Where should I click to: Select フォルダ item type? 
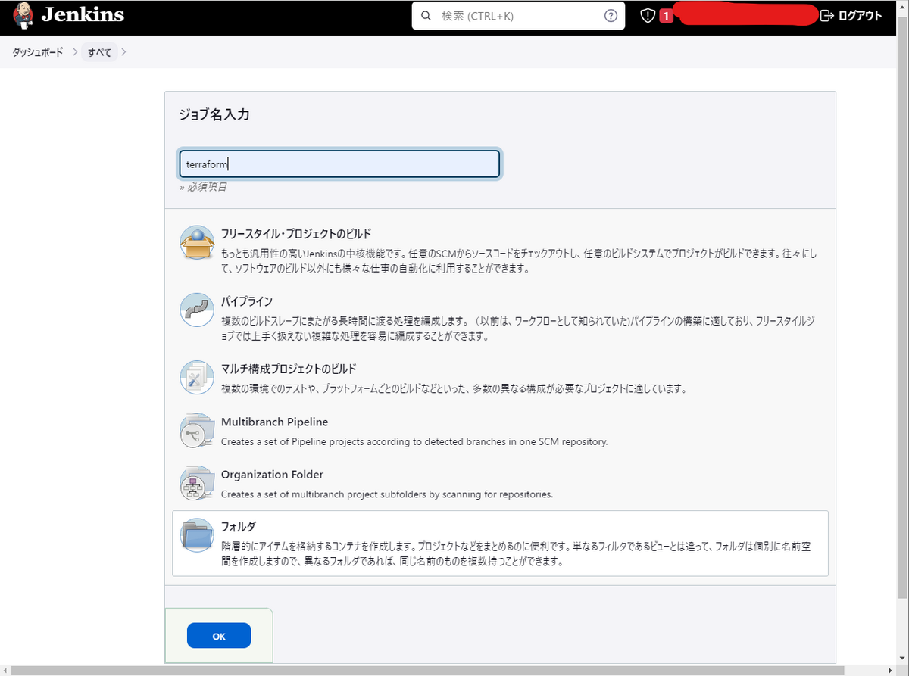click(500, 543)
